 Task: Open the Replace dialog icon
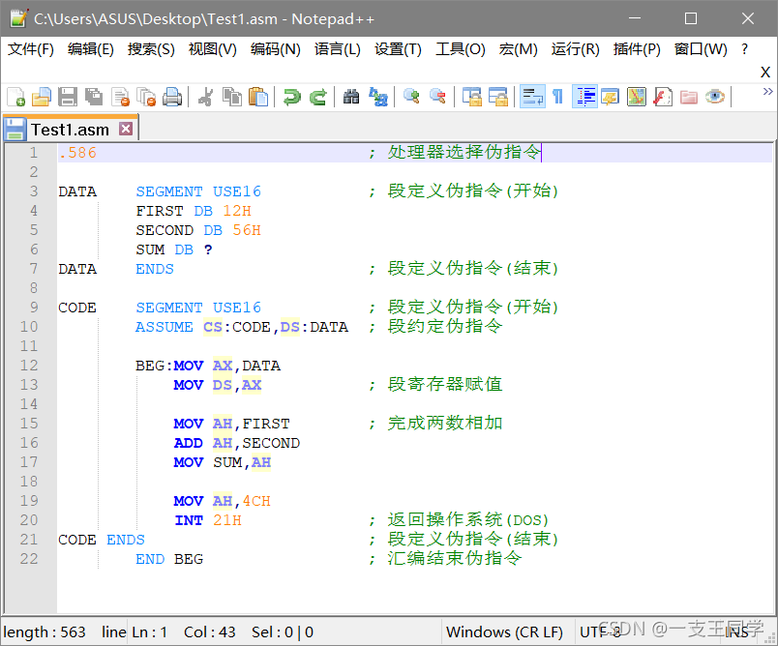378,97
